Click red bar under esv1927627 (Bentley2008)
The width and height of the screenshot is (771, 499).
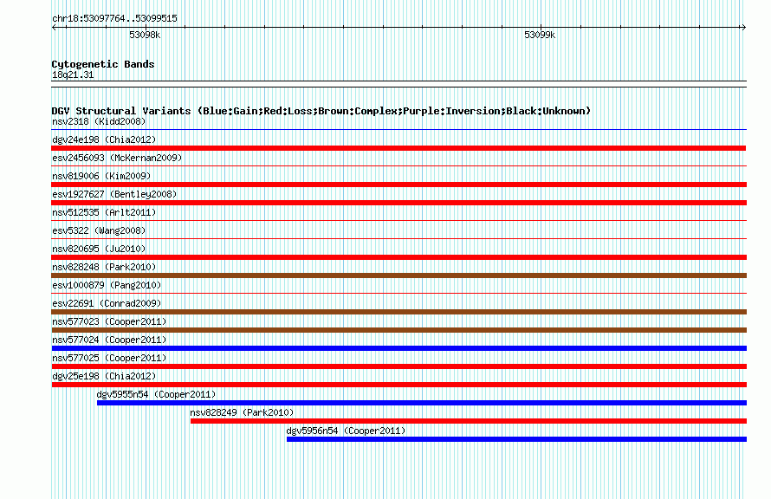point(398,203)
